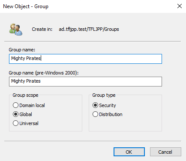
Task: Click the two-person group icon
Action: pos(16,30)
